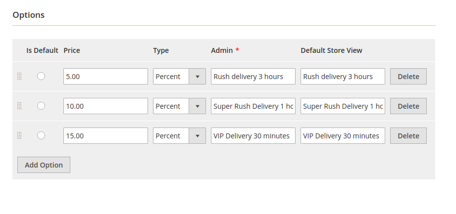Edit Admin label for Rush delivery 3 hours
456x214 pixels.
pyautogui.click(x=253, y=77)
